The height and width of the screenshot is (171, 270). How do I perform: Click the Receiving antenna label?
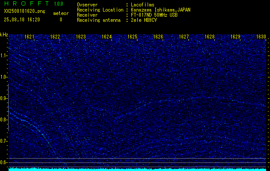(99, 20)
